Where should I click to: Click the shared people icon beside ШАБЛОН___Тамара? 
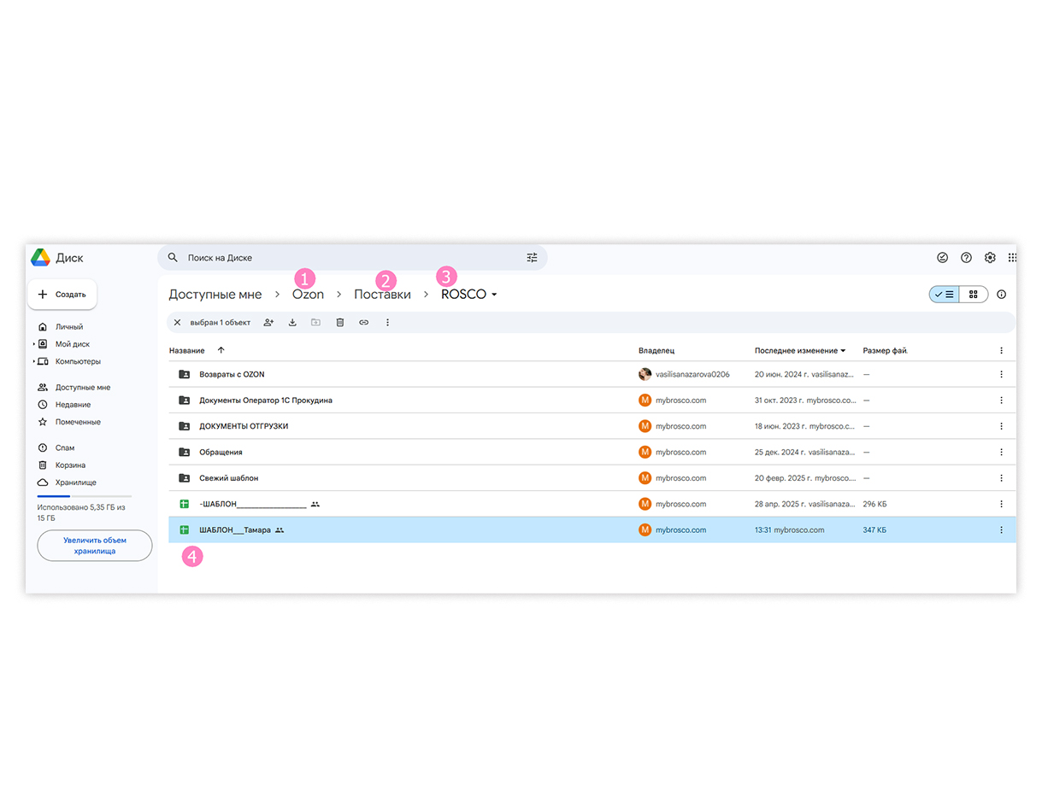280,530
